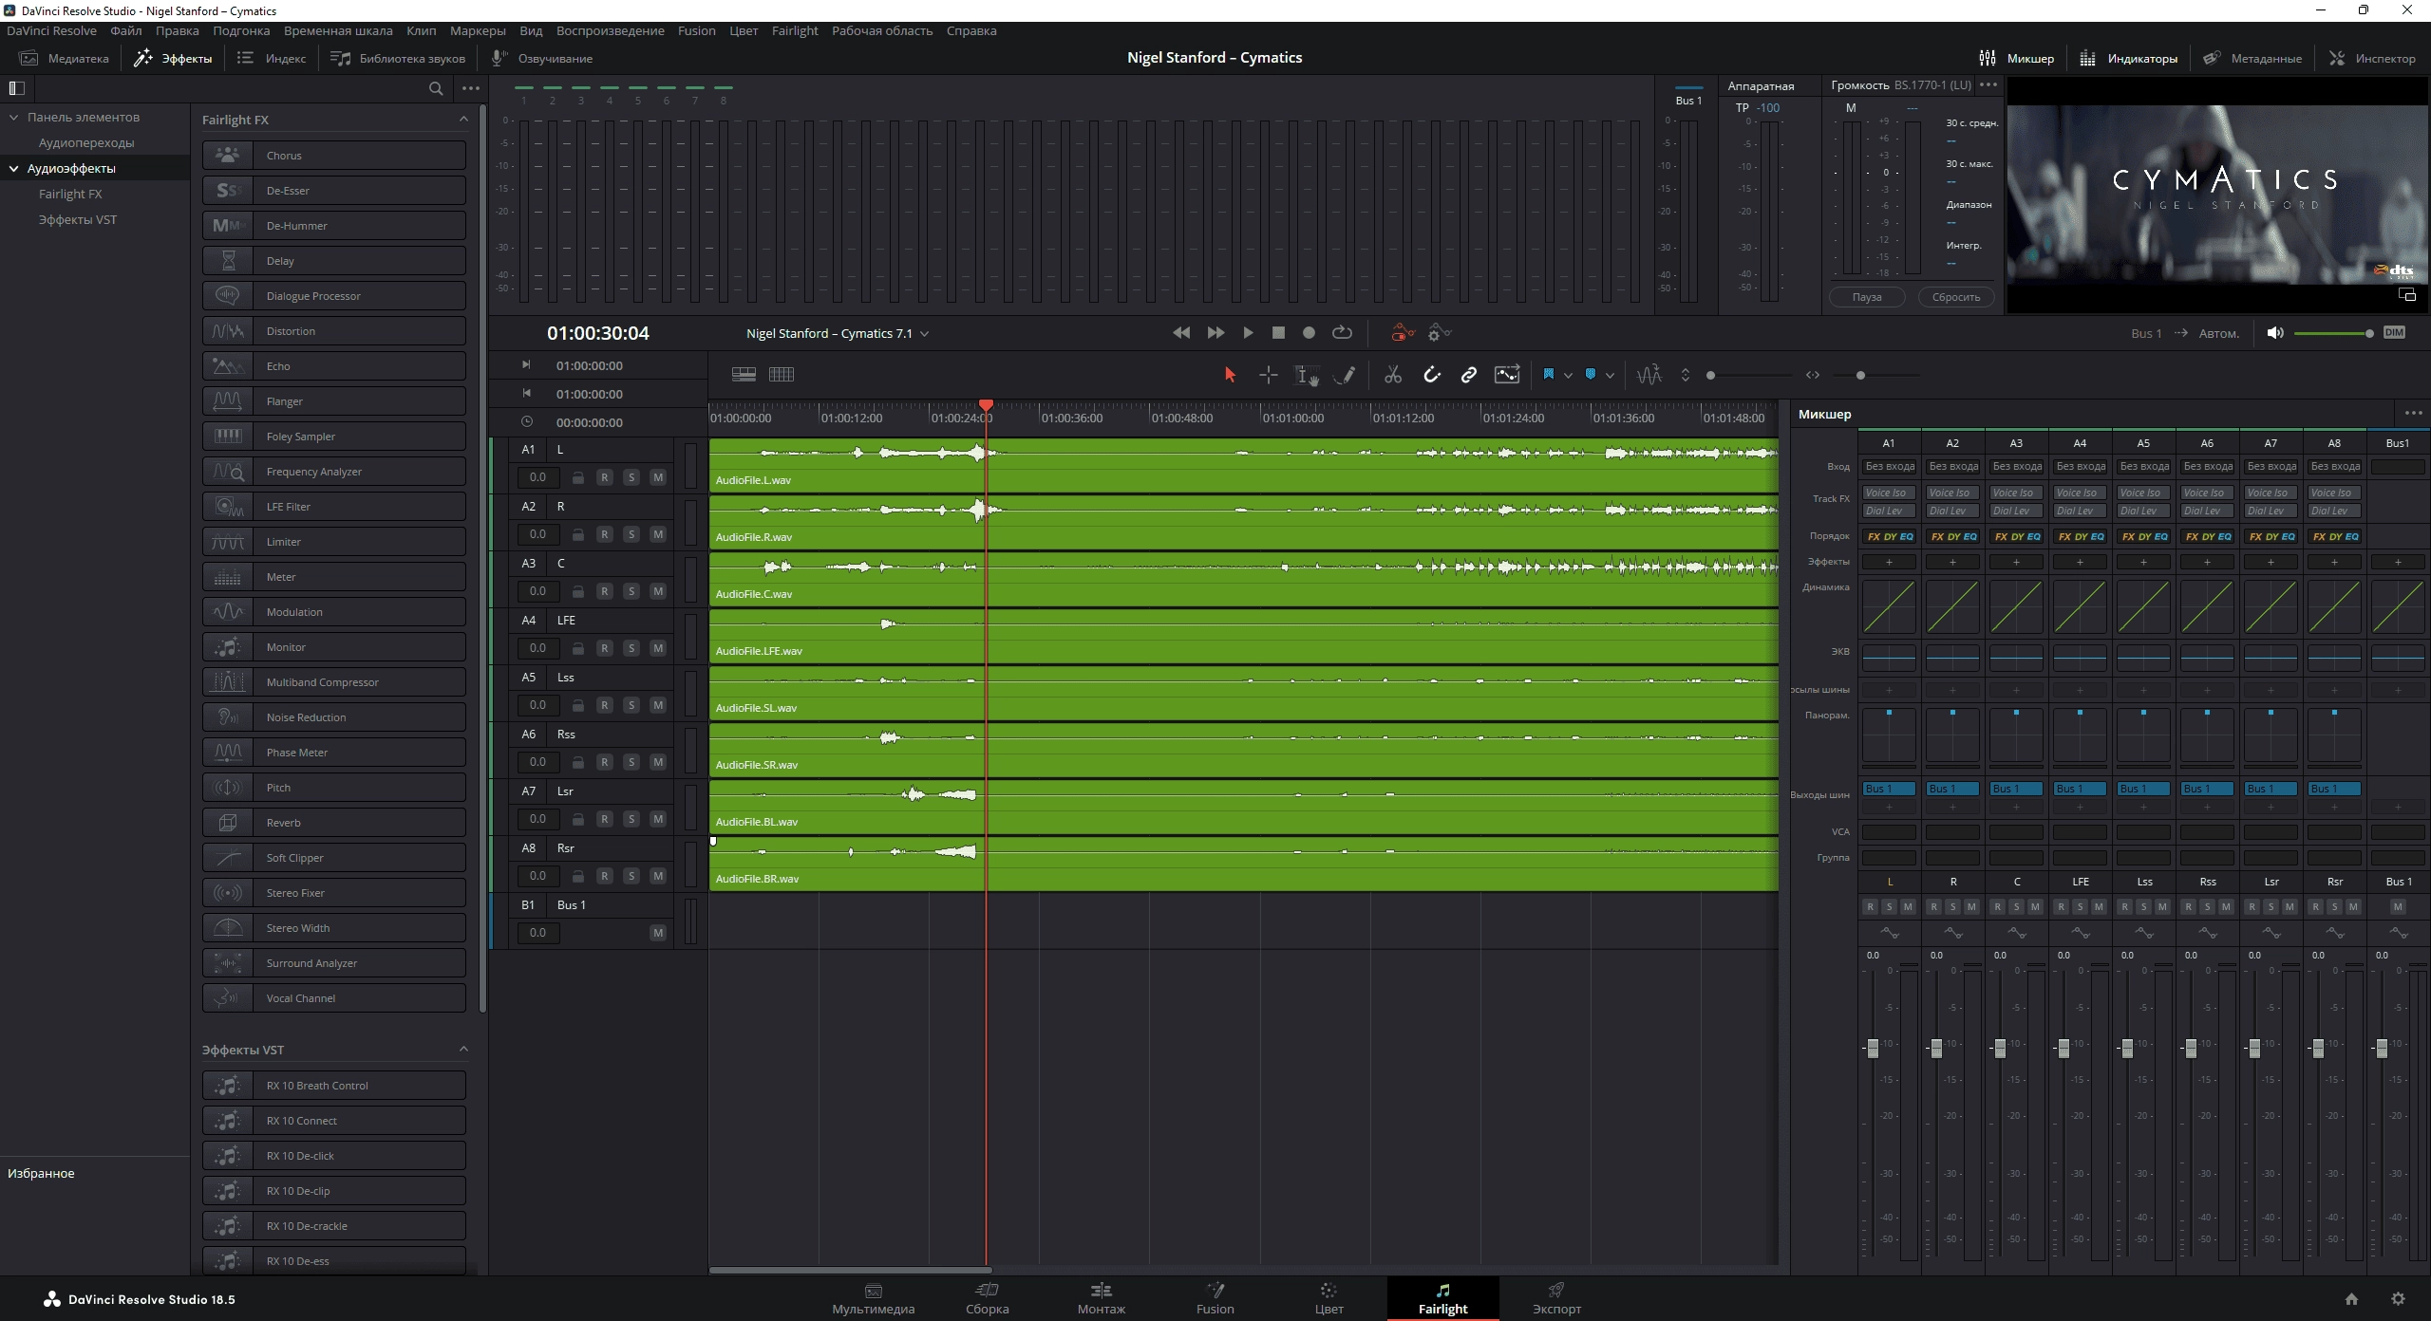Collapse the Эффекты VST section
2431x1321 pixels.
click(x=463, y=1050)
